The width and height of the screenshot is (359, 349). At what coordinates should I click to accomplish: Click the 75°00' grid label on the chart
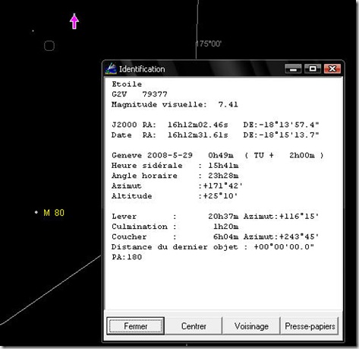pyautogui.click(x=209, y=43)
